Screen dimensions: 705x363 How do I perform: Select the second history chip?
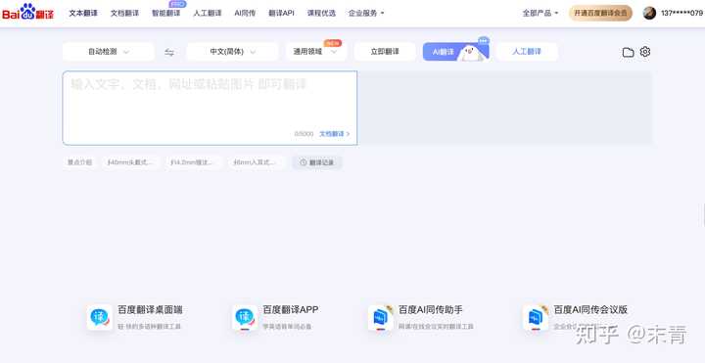130,162
